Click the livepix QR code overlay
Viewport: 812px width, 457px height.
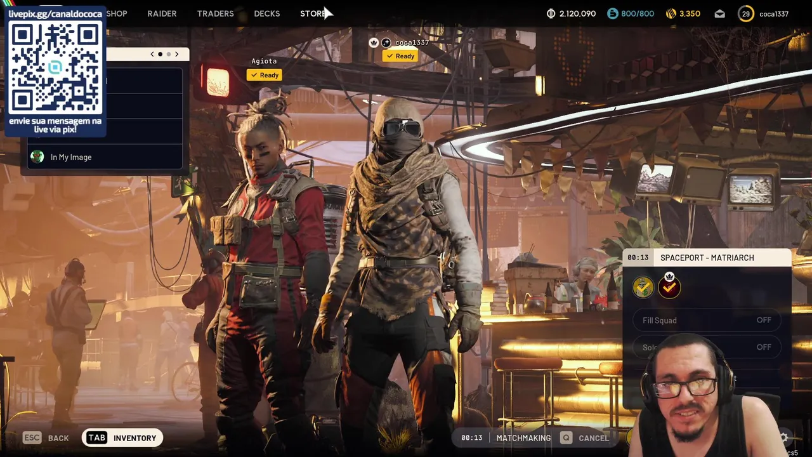pos(55,69)
